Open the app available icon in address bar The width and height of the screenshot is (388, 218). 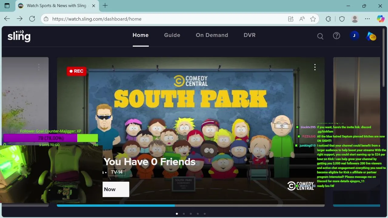tap(291, 19)
